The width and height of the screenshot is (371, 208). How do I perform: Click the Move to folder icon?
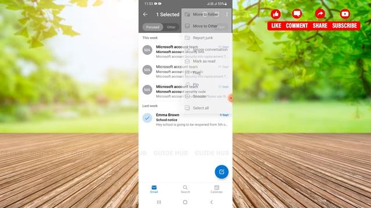(187, 14)
